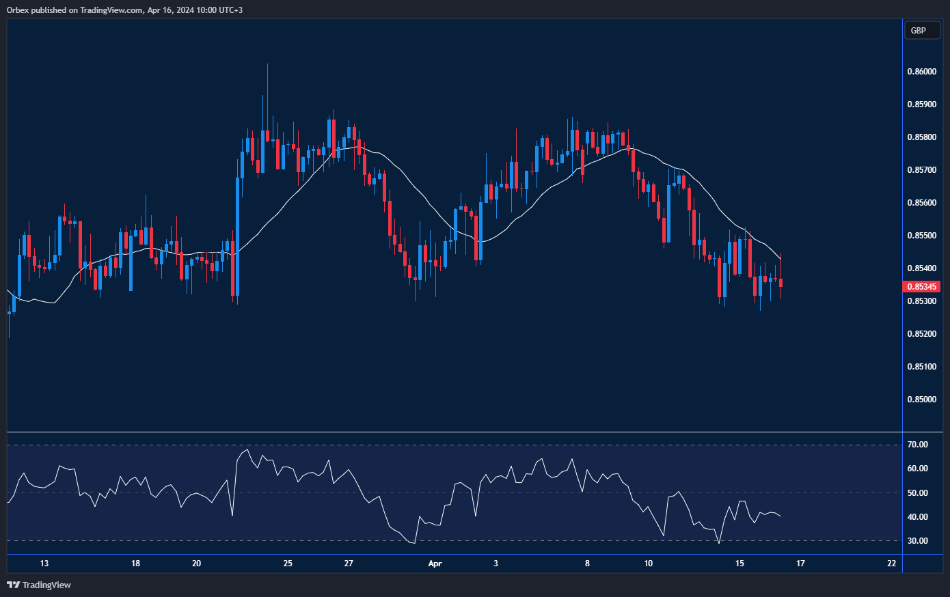Image resolution: width=950 pixels, height=597 pixels.
Task: Select the 0.85500 price level on axis
Action: tap(921, 236)
